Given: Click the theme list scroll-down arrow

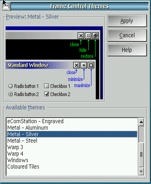Looking at the screenshot, I should coord(141,171).
